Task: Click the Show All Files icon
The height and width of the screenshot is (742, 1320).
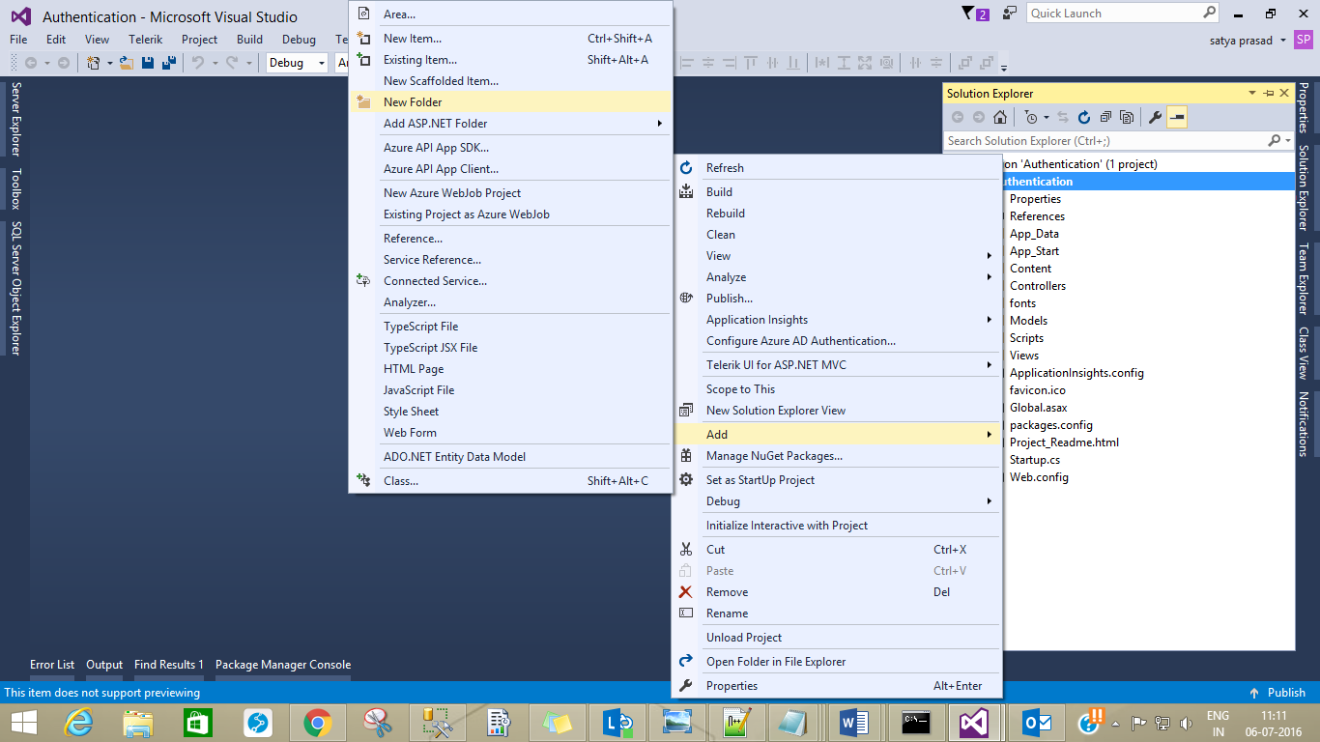Action: point(1127,117)
